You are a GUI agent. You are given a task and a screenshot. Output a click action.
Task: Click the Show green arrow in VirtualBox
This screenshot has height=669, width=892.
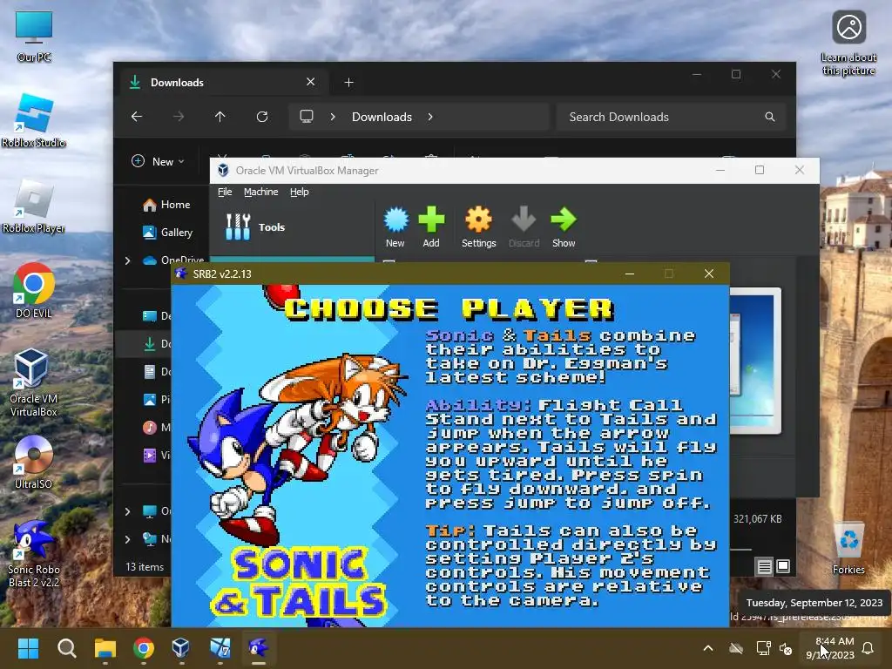(564, 227)
